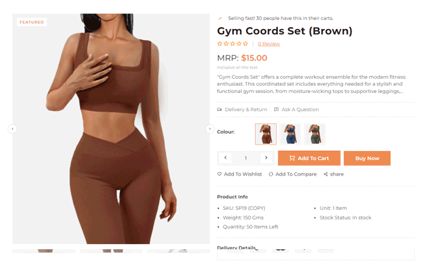Viewport: 444px width, 264px height.
Task: Click the Add To Compare circular icon
Action: pyautogui.click(x=271, y=174)
